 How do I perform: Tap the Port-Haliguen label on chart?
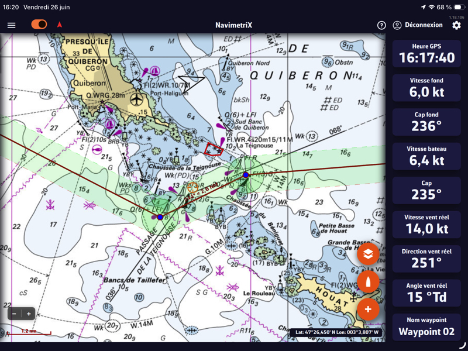coord(169,93)
